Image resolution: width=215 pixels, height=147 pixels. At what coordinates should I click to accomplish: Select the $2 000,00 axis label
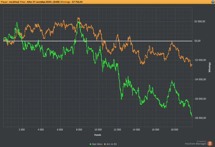click(200, 21)
